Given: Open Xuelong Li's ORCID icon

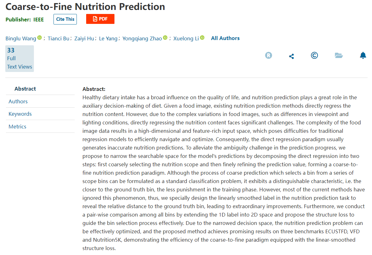Looking at the screenshot, I should click(x=202, y=38).
